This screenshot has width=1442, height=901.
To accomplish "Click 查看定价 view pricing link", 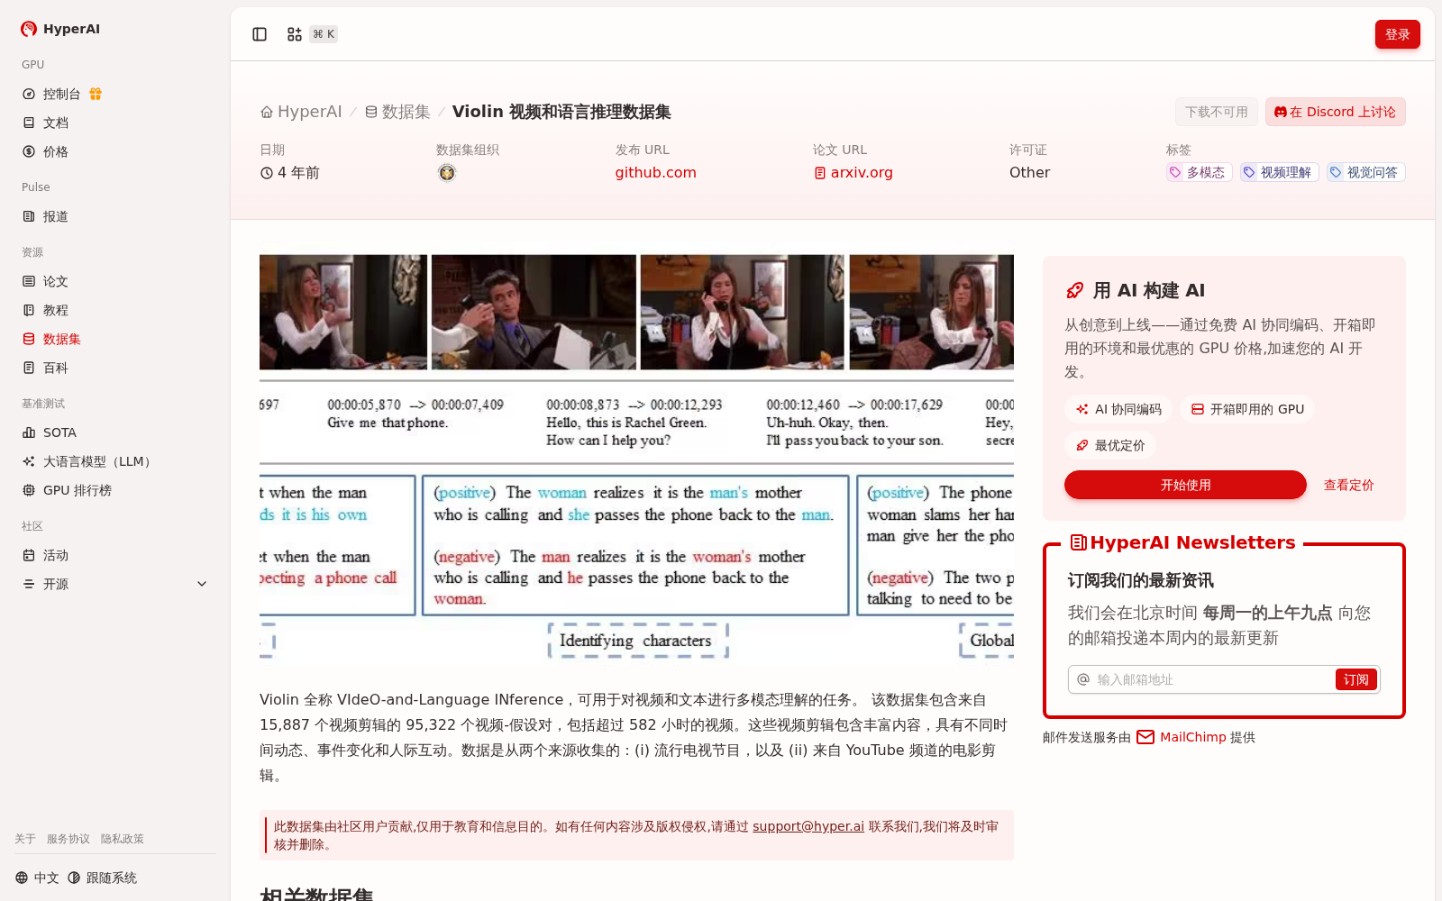I will click(x=1348, y=485).
